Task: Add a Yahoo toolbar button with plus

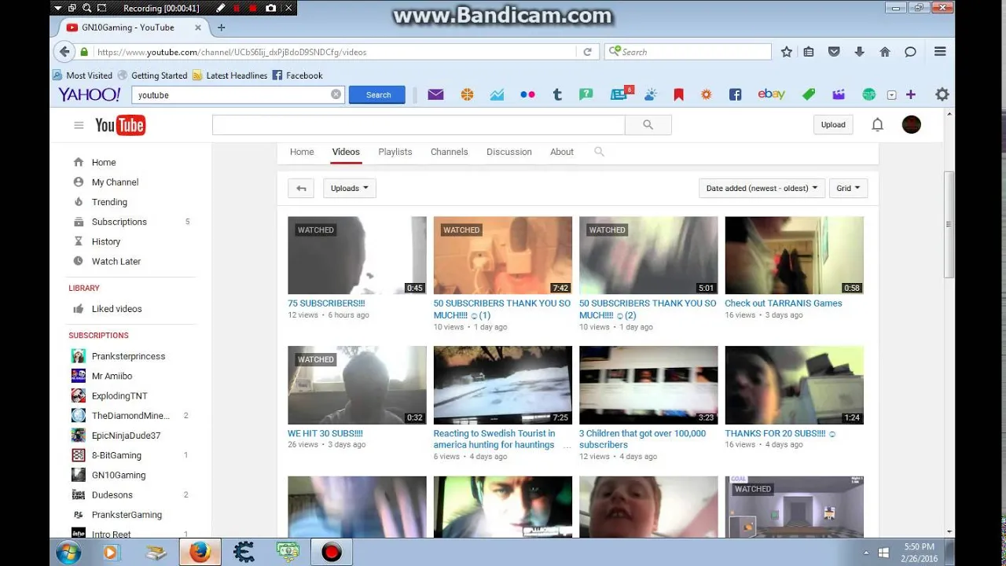Action: pos(911,94)
